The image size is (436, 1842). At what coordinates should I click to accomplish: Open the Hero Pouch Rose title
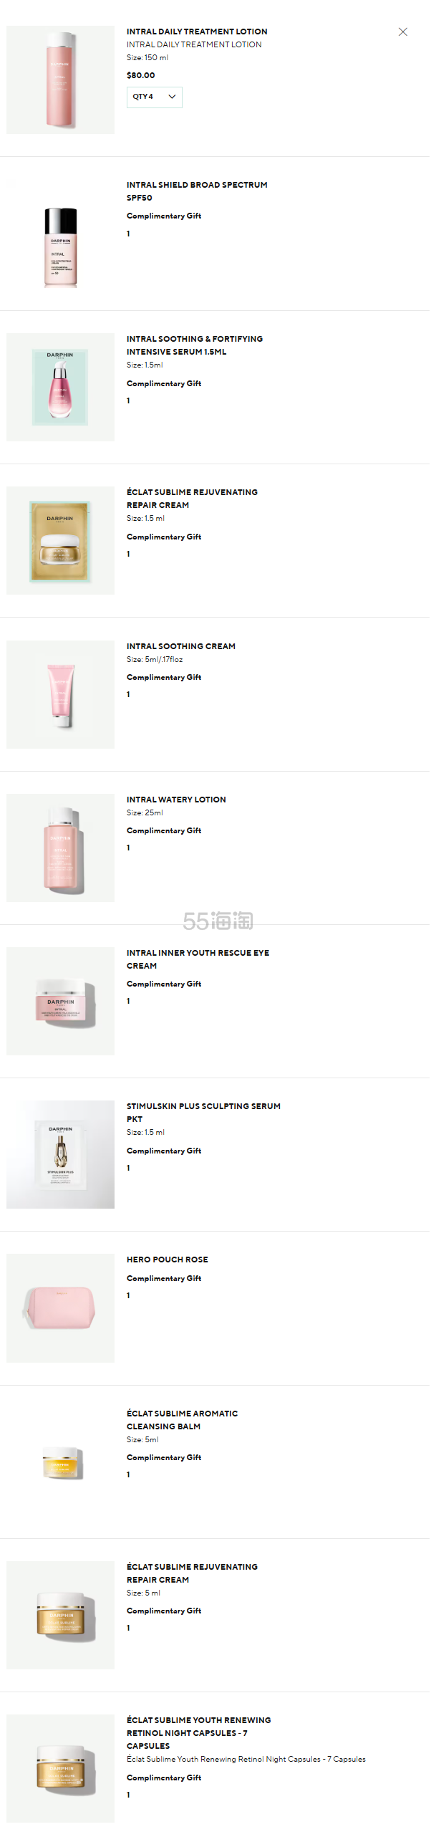(168, 1260)
